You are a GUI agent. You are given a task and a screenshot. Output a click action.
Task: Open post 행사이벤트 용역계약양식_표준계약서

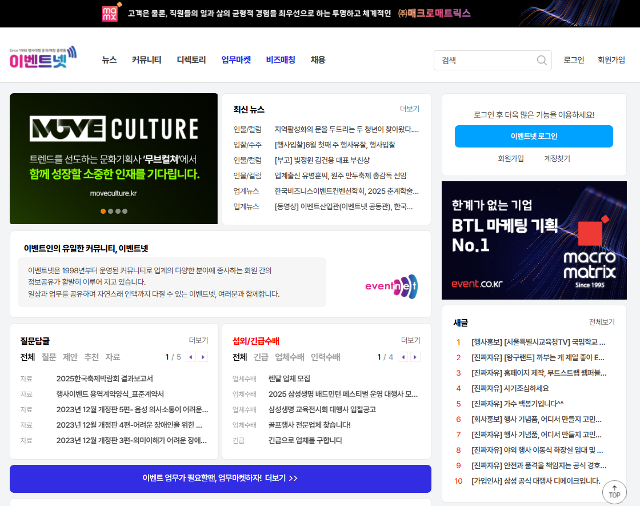(110, 394)
